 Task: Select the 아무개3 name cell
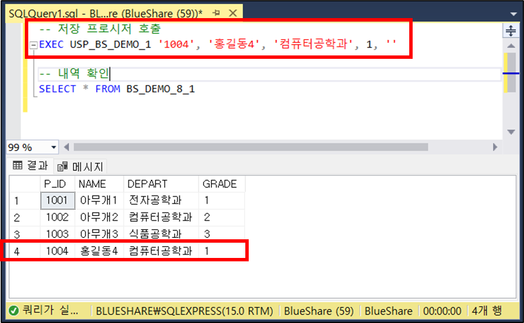click(99, 234)
